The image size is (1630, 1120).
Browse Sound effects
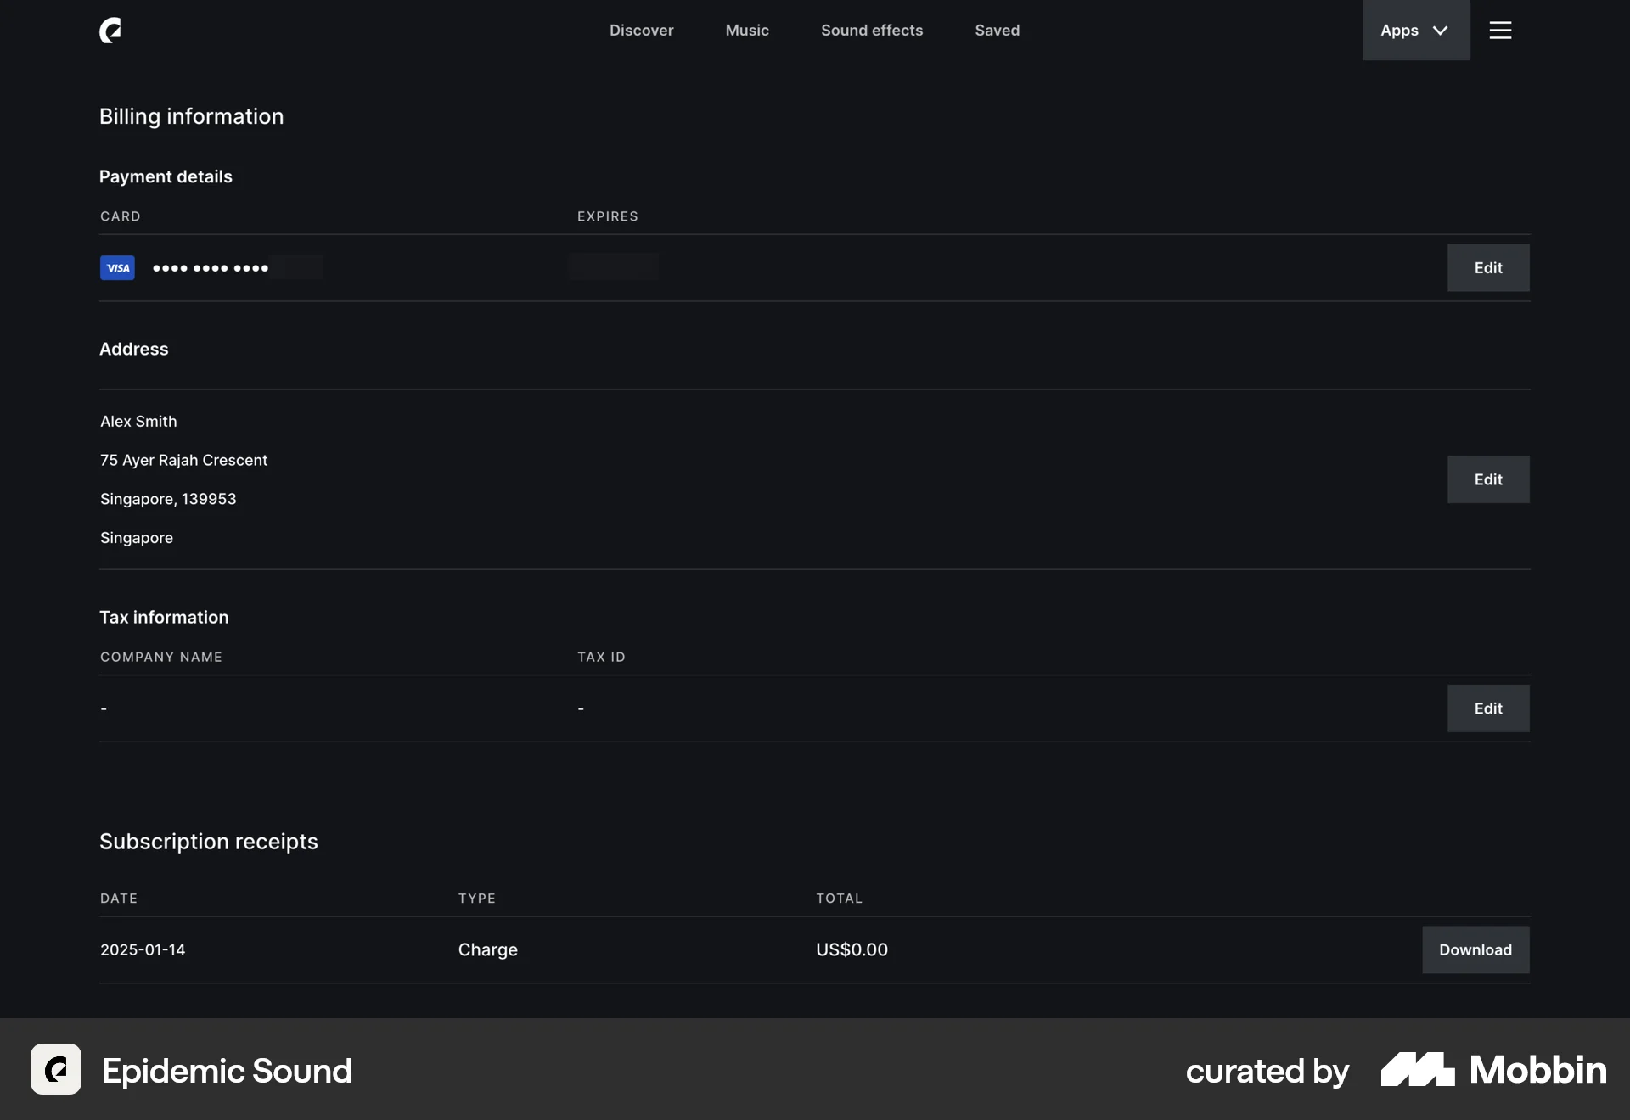872,31
